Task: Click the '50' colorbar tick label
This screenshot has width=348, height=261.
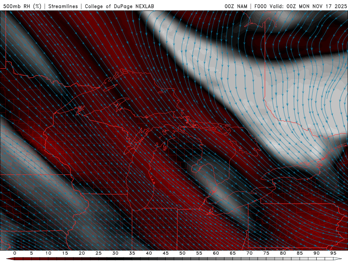Action: [182, 253]
